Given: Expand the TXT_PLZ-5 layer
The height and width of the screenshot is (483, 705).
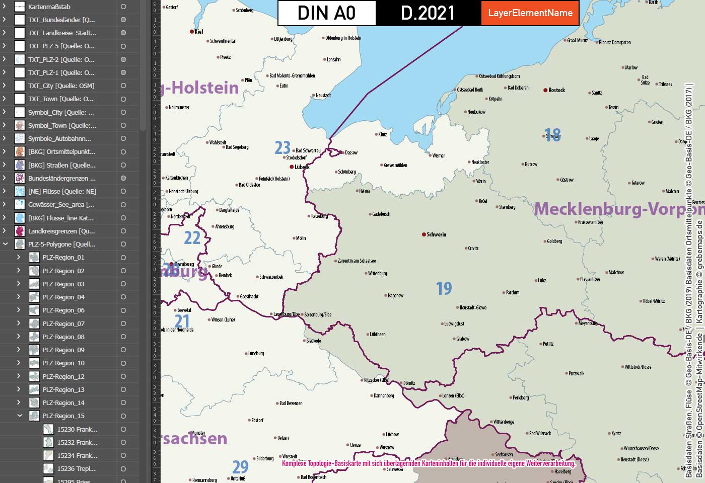Looking at the screenshot, I should [4, 46].
